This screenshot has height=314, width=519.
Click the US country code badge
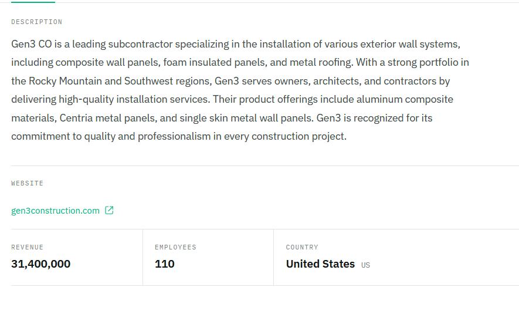[x=365, y=265]
